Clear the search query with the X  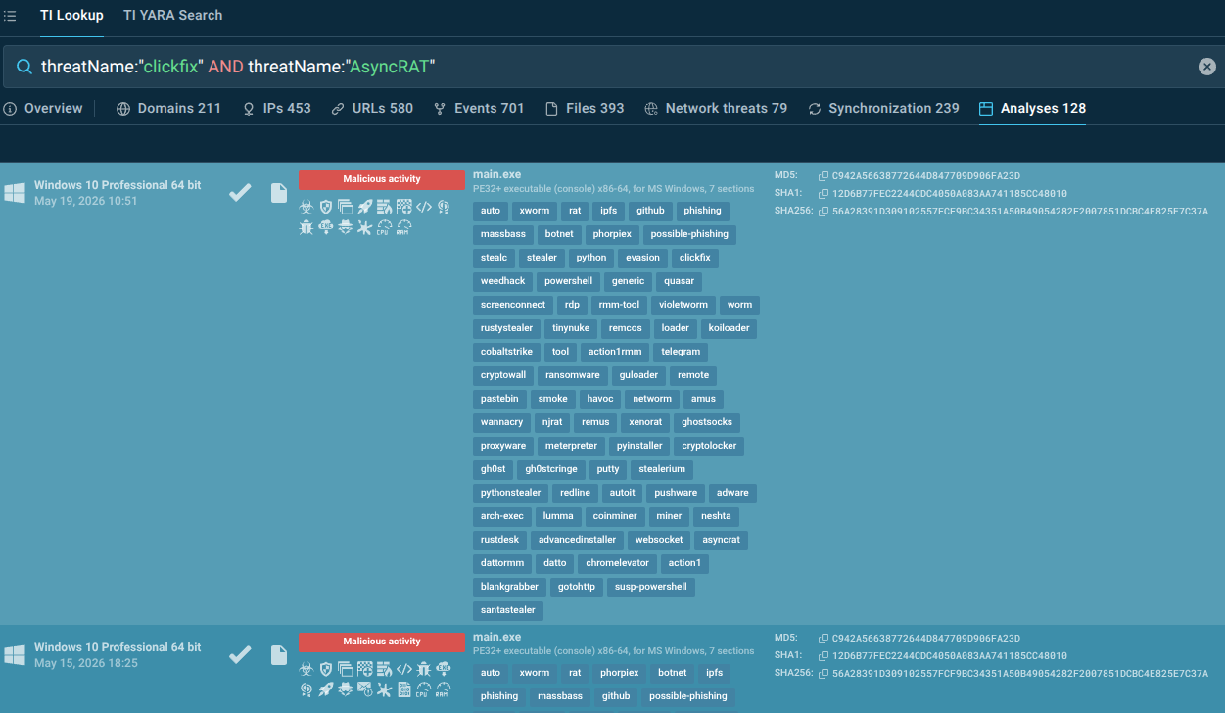click(x=1207, y=67)
